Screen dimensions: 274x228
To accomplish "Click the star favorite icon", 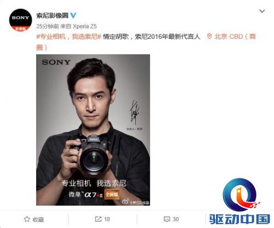I will (x=27, y=219).
